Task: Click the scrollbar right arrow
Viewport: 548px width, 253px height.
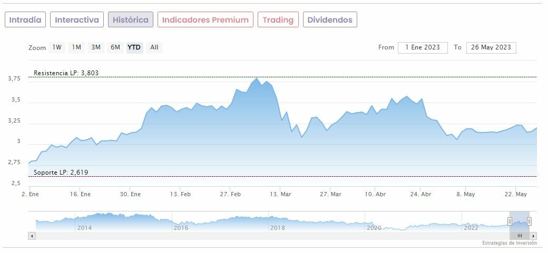Action: click(x=533, y=236)
